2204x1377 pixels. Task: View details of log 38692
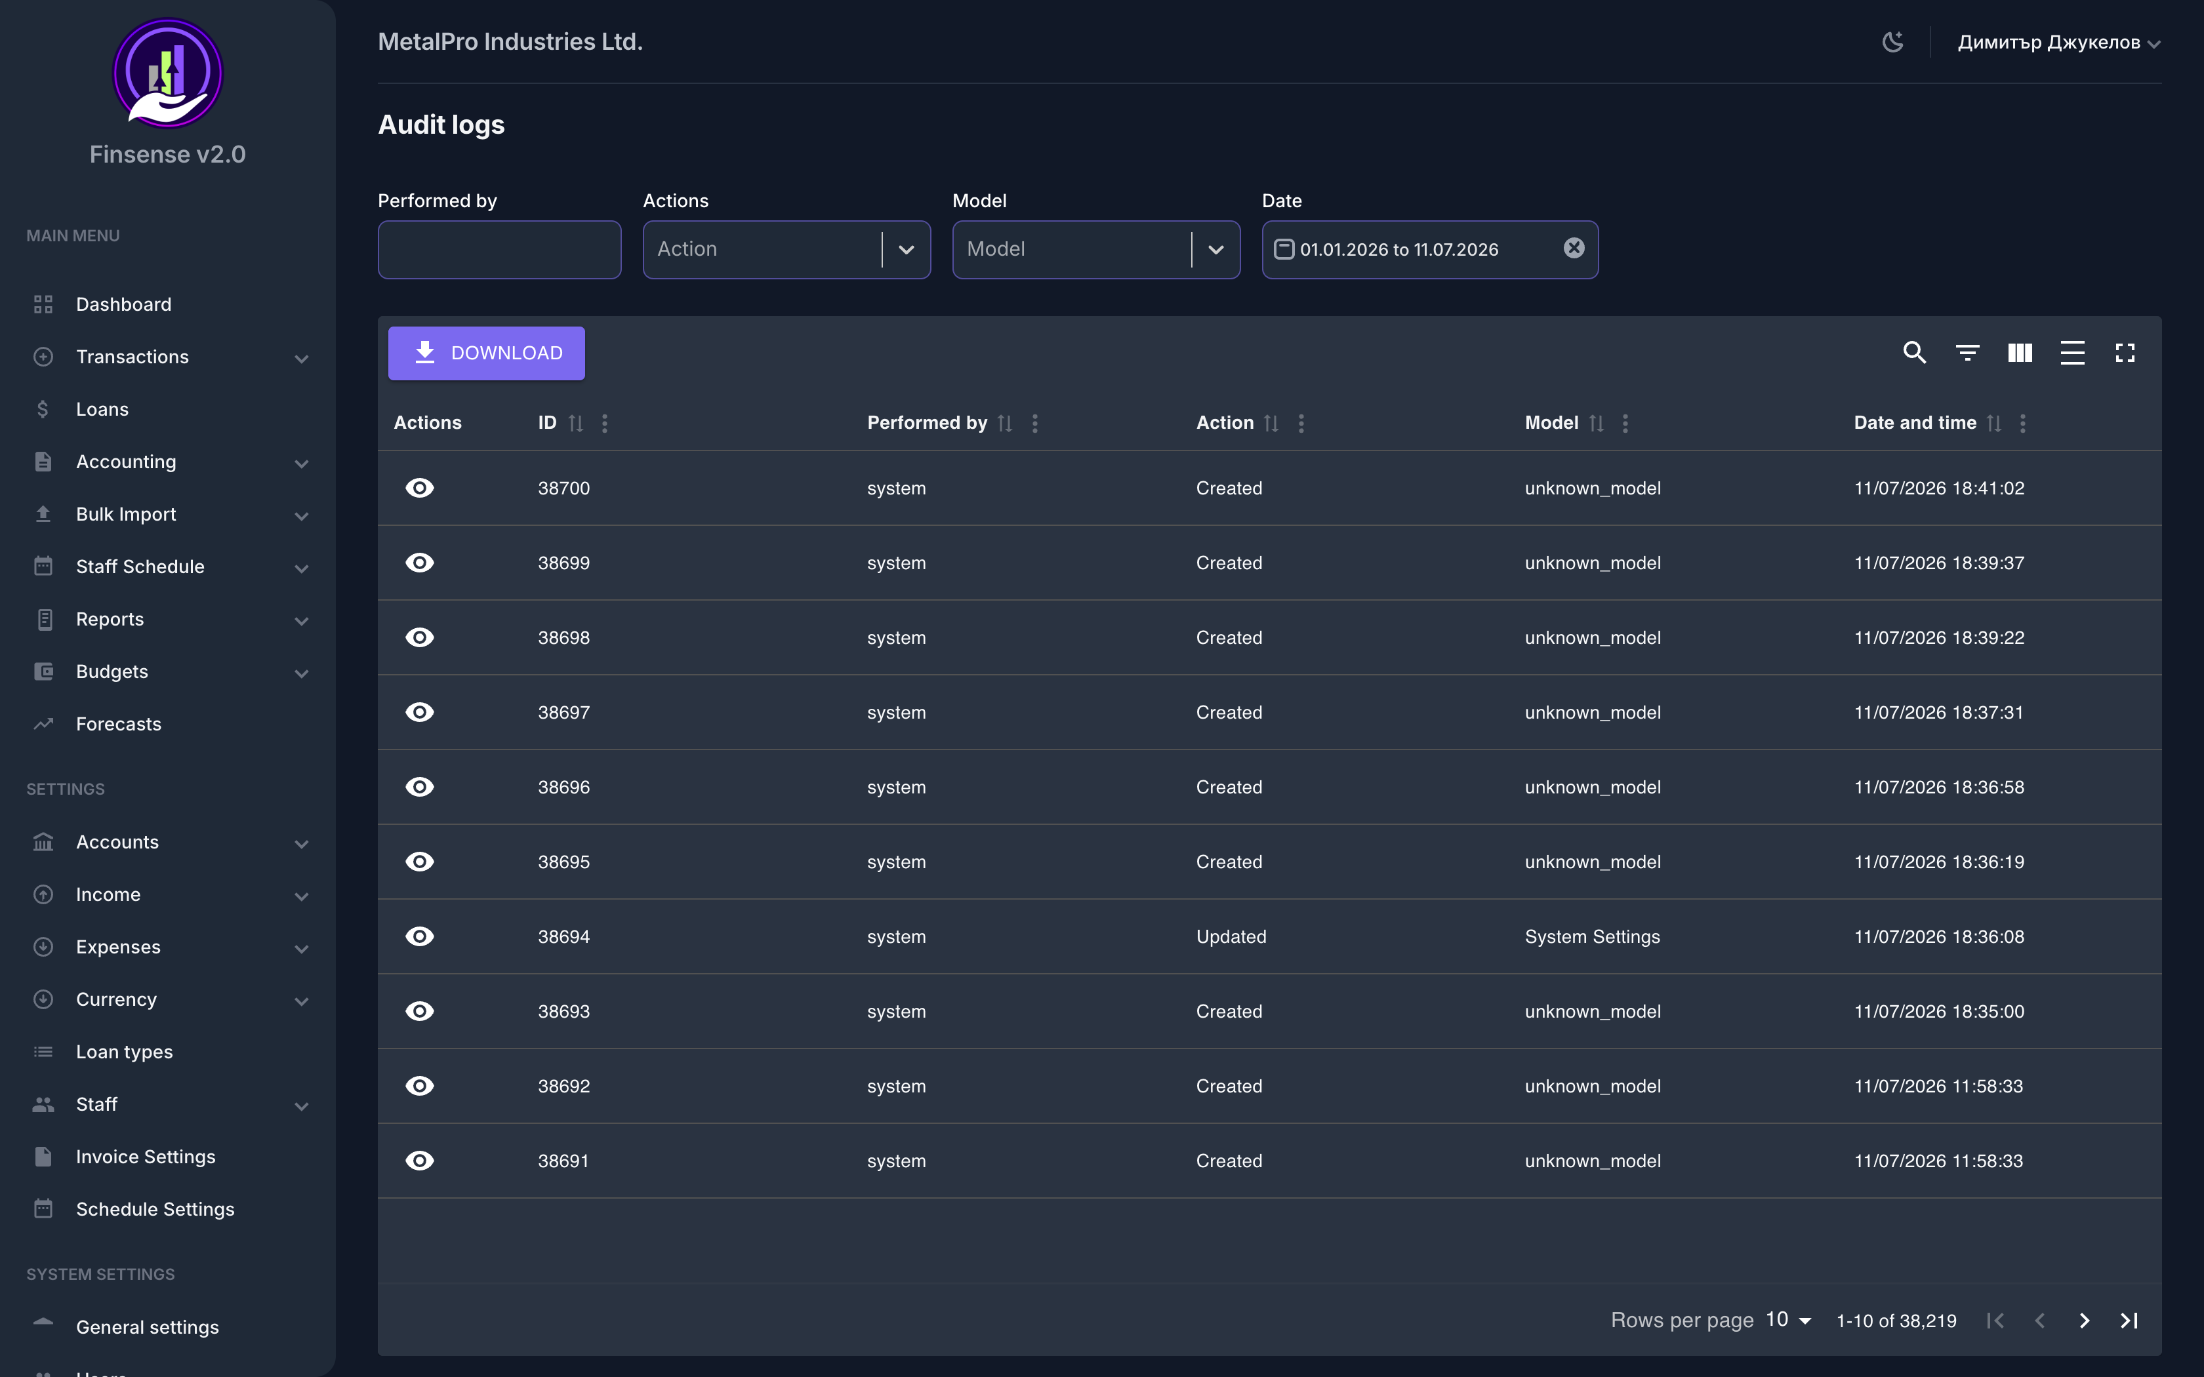(x=419, y=1086)
